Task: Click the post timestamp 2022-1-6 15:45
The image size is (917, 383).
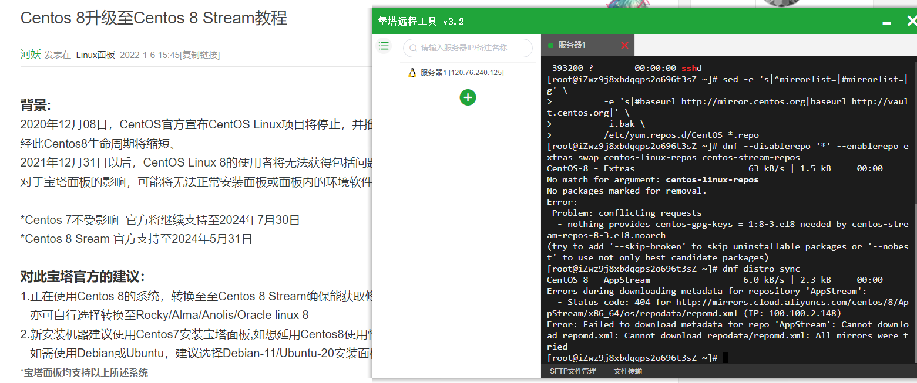Action: (149, 55)
